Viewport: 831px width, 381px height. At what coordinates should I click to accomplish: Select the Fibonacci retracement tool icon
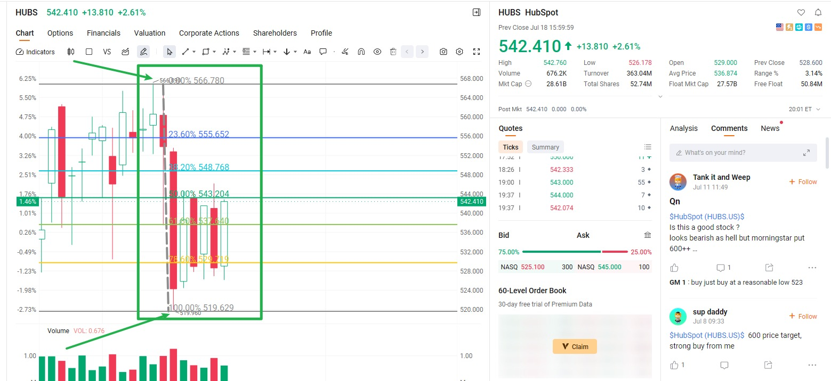click(246, 52)
